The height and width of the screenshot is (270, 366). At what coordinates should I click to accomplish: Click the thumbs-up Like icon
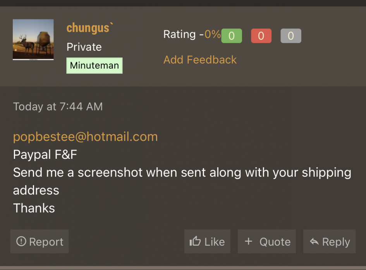pos(195,241)
